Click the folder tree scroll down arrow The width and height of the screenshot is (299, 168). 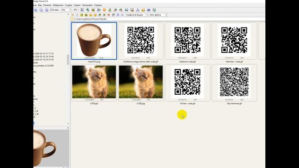(68, 124)
